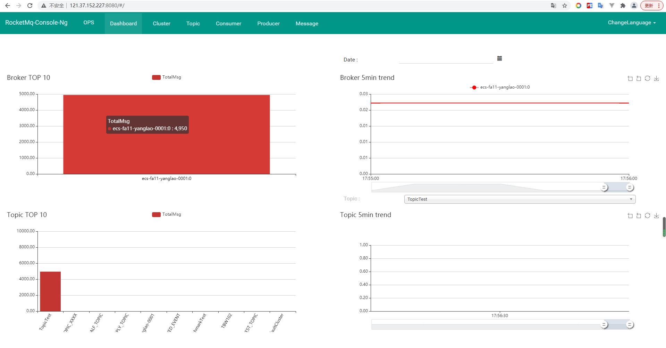Toggle ecs-fa11-yanglao-0001:0 legend series

[500, 87]
